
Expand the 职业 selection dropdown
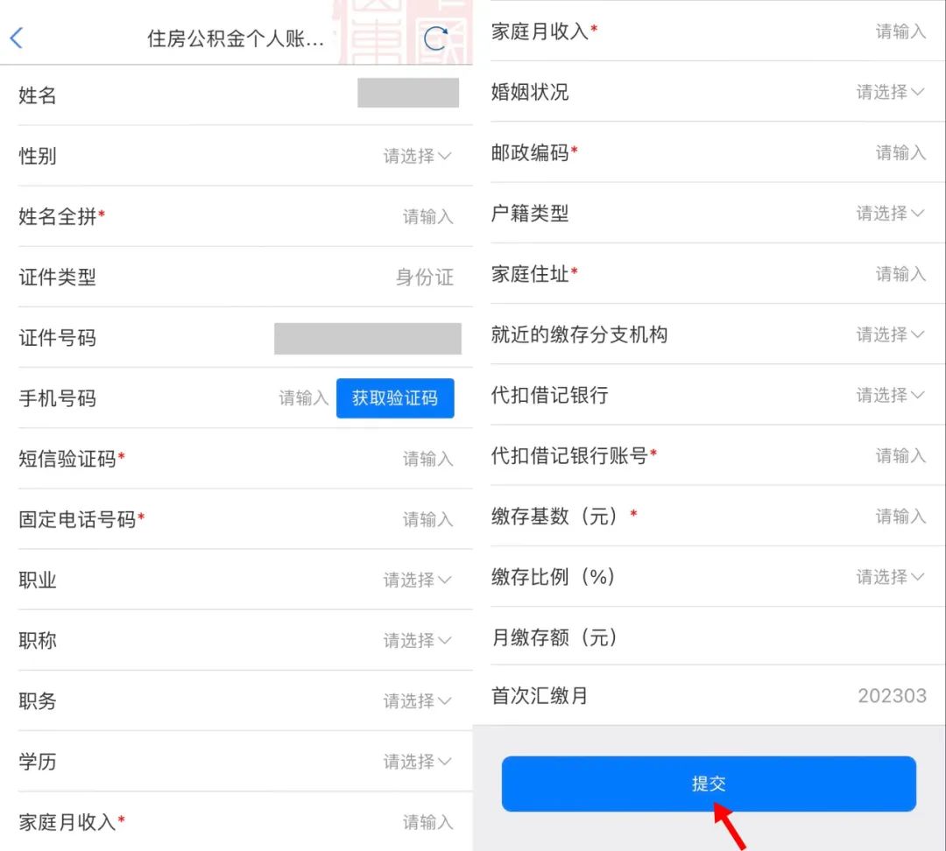[x=417, y=580]
